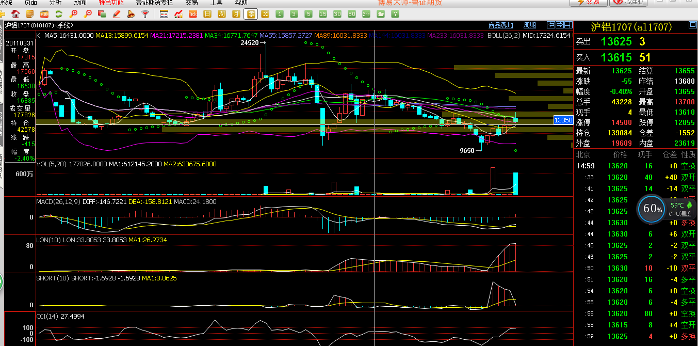698x346 pixels.
Task: Click the 沪铝1707 (010107)<季线> chart title
Action: [39, 25]
